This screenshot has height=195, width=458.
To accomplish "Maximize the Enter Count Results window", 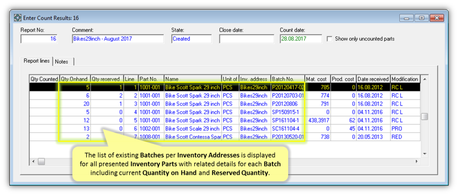I will [421, 18].
